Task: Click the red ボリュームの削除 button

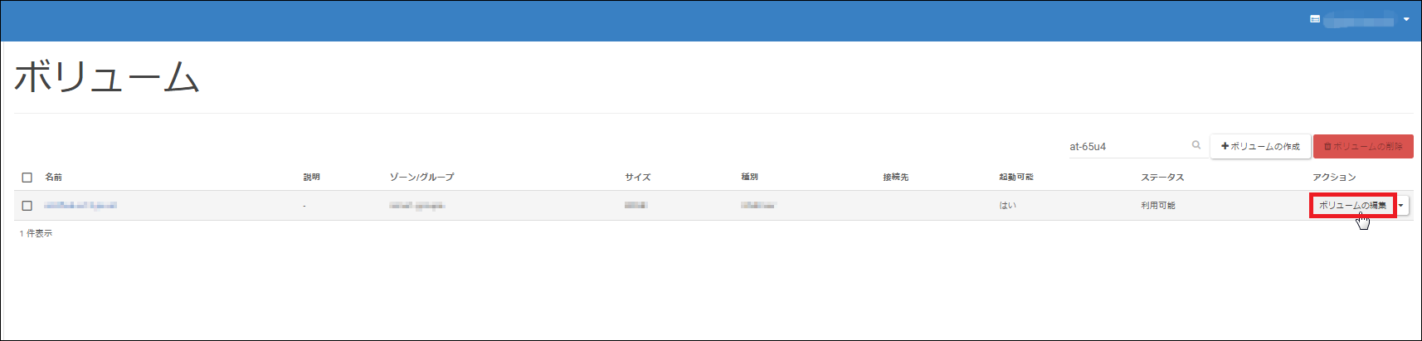Action: [1363, 146]
